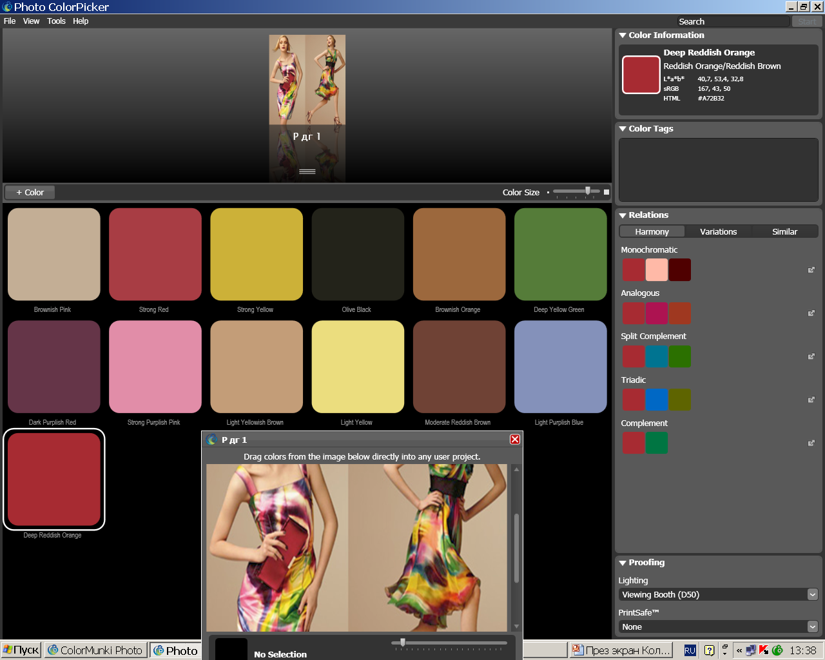Collapse the Color Information panel
The height and width of the screenshot is (660, 825).
(x=623, y=35)
